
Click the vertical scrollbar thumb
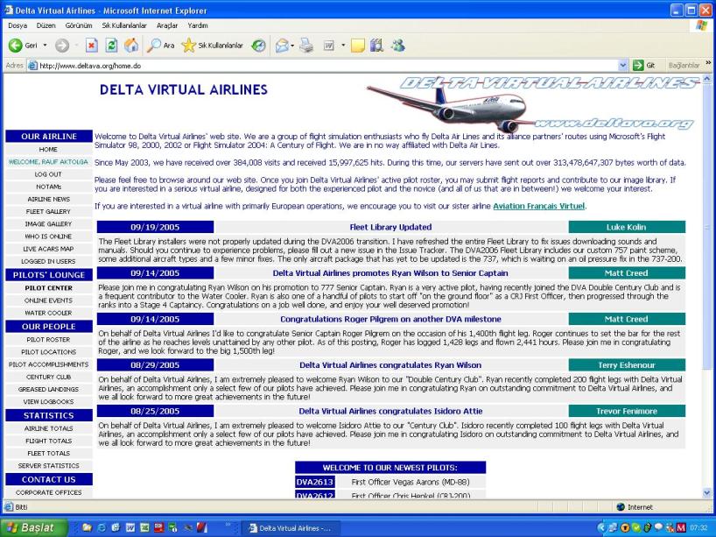[707, 226]
